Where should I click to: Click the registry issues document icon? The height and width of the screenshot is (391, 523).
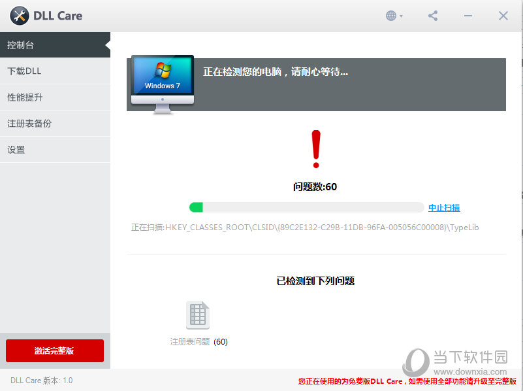pyautogui.click(x=197, y=315)
